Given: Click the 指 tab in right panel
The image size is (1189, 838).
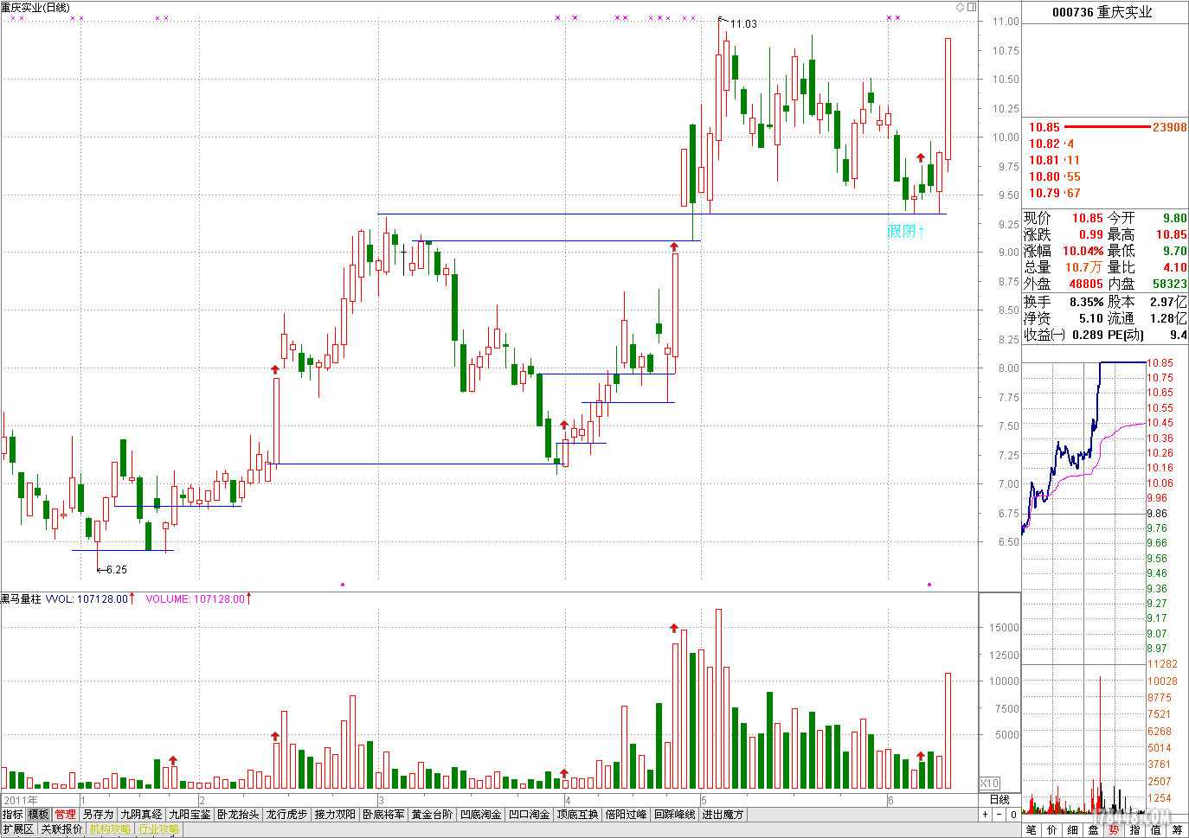Looking at the screenshot, I should pyautogui.click(x=1135, y=830).
